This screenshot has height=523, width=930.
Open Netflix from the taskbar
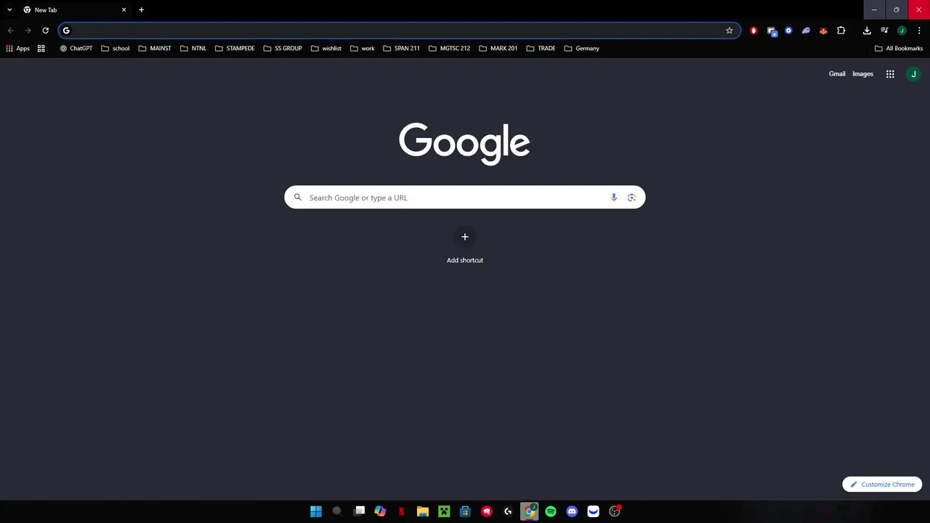pyautogui.click(x=401, y=511)
